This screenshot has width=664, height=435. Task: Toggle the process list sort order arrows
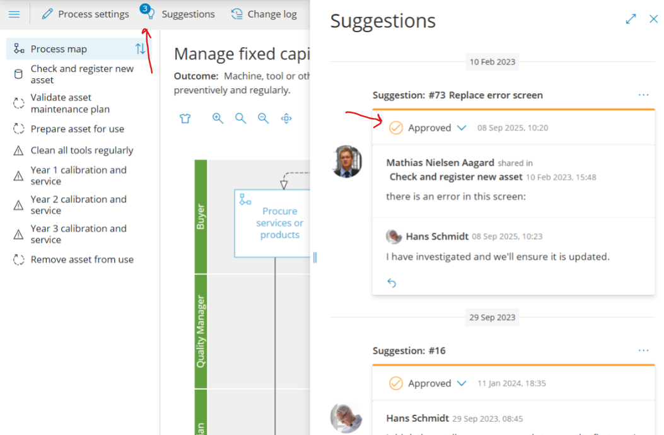click(140, 49)
